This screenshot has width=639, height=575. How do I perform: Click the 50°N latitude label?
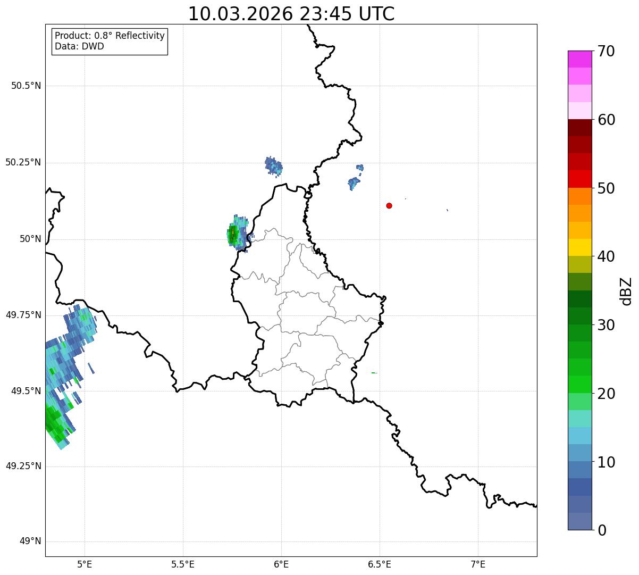30,239
